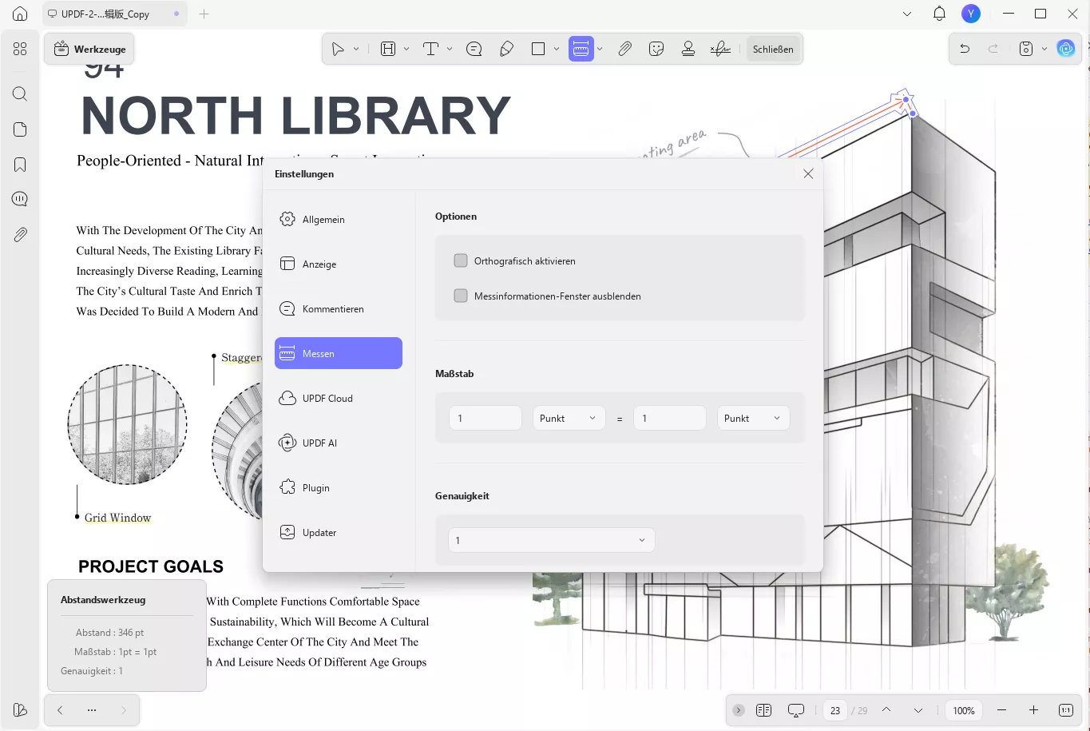Select the pencil drawing tool
Viewport: 1090px width, 731px height.
tap(506, 49)
